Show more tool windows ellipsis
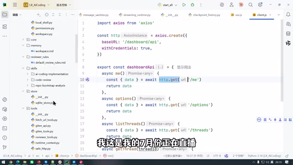Screen dimensions: 293x165 5,36
